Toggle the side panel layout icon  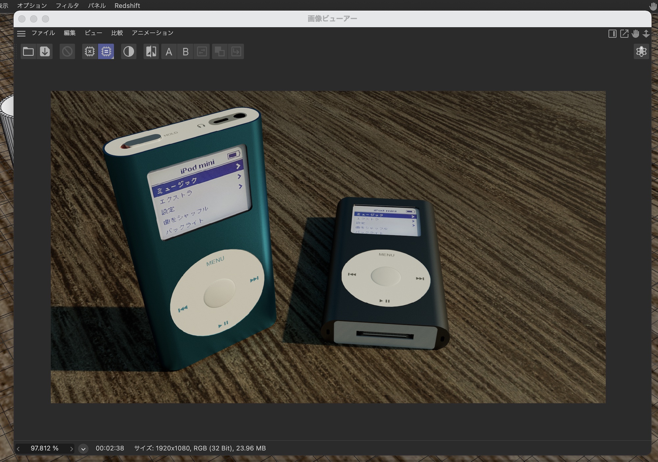click(612, 34)
